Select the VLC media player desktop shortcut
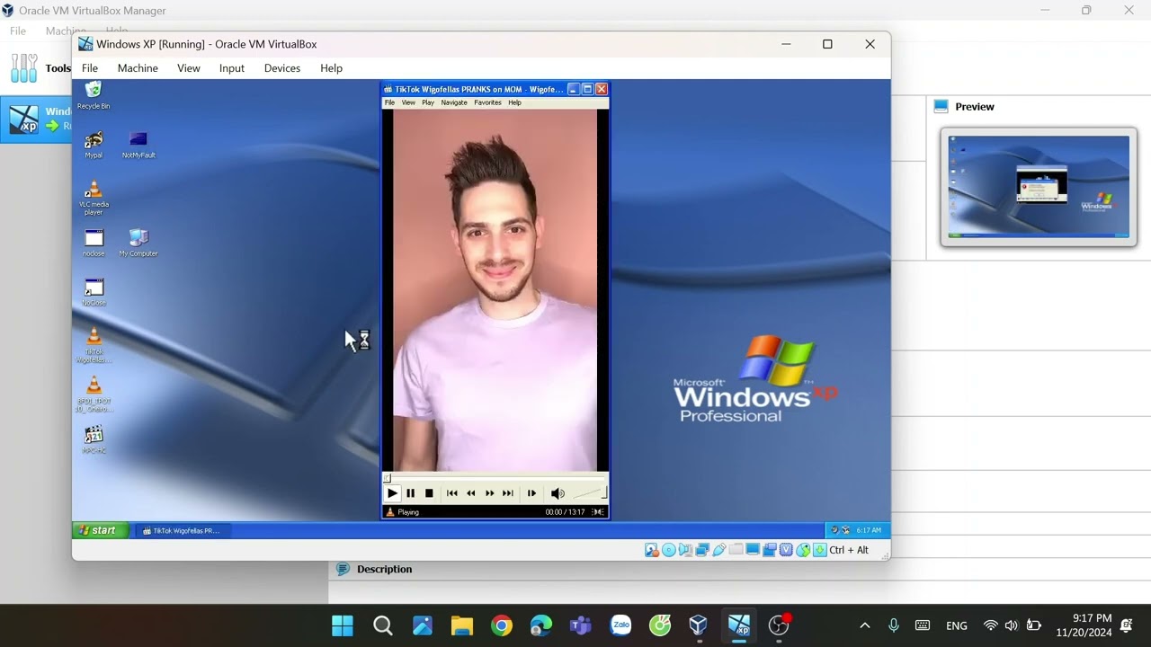 point(94,198)
